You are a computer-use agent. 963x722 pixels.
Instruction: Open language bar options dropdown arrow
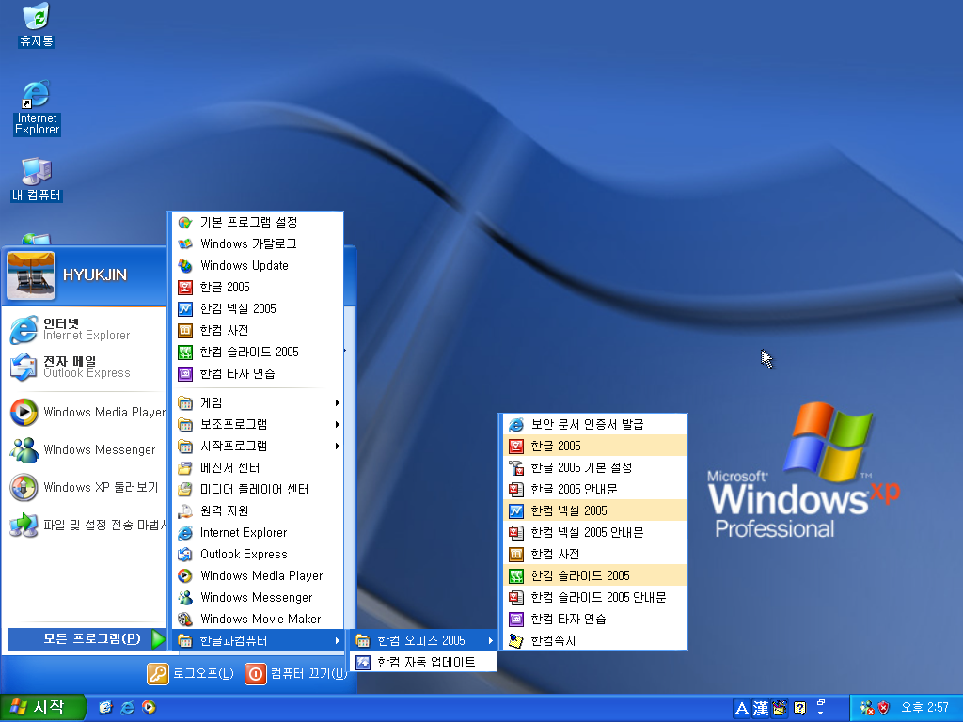(x=820, y=713)
